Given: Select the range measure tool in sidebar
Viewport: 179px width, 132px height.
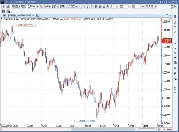Looking at the screenshot, I should pos(175,58).
